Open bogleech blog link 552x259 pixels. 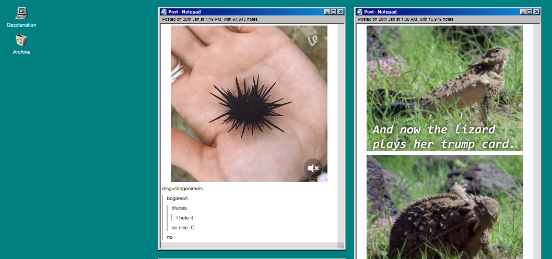click(177, 199)
